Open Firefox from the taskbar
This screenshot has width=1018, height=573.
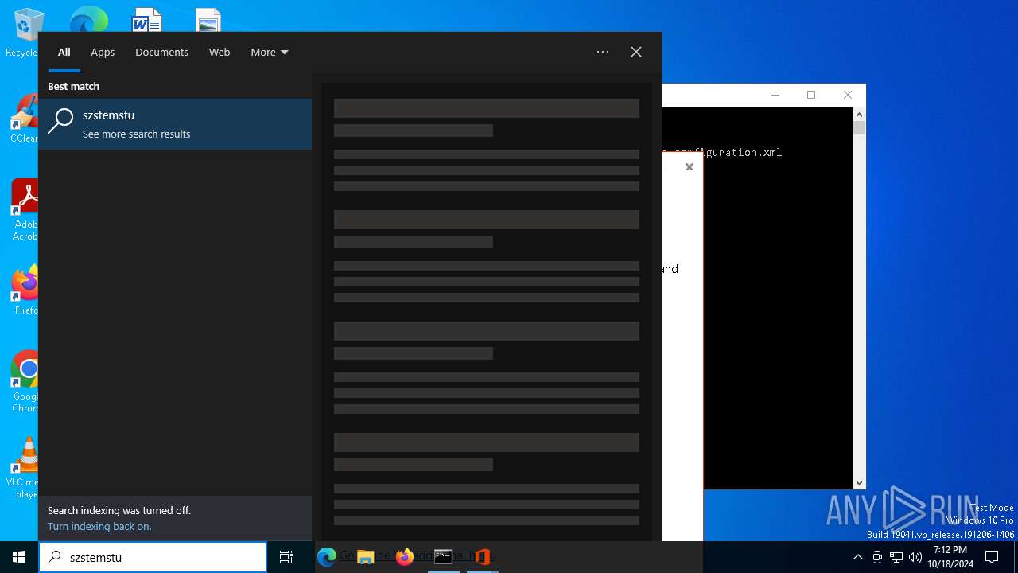pos(404,557)
